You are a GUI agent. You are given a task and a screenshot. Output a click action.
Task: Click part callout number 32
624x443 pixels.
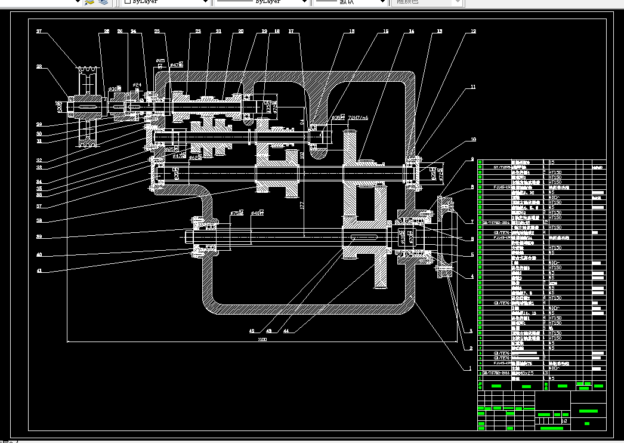(x=39, y=161)
